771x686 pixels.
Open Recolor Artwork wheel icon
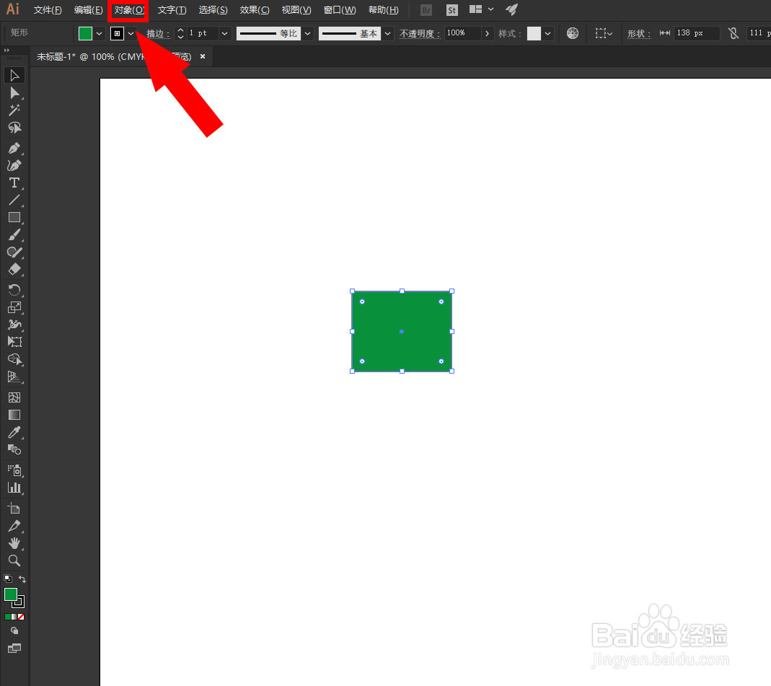pos(573,33)
